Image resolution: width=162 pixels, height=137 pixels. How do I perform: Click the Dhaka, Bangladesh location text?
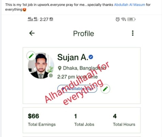84,68
